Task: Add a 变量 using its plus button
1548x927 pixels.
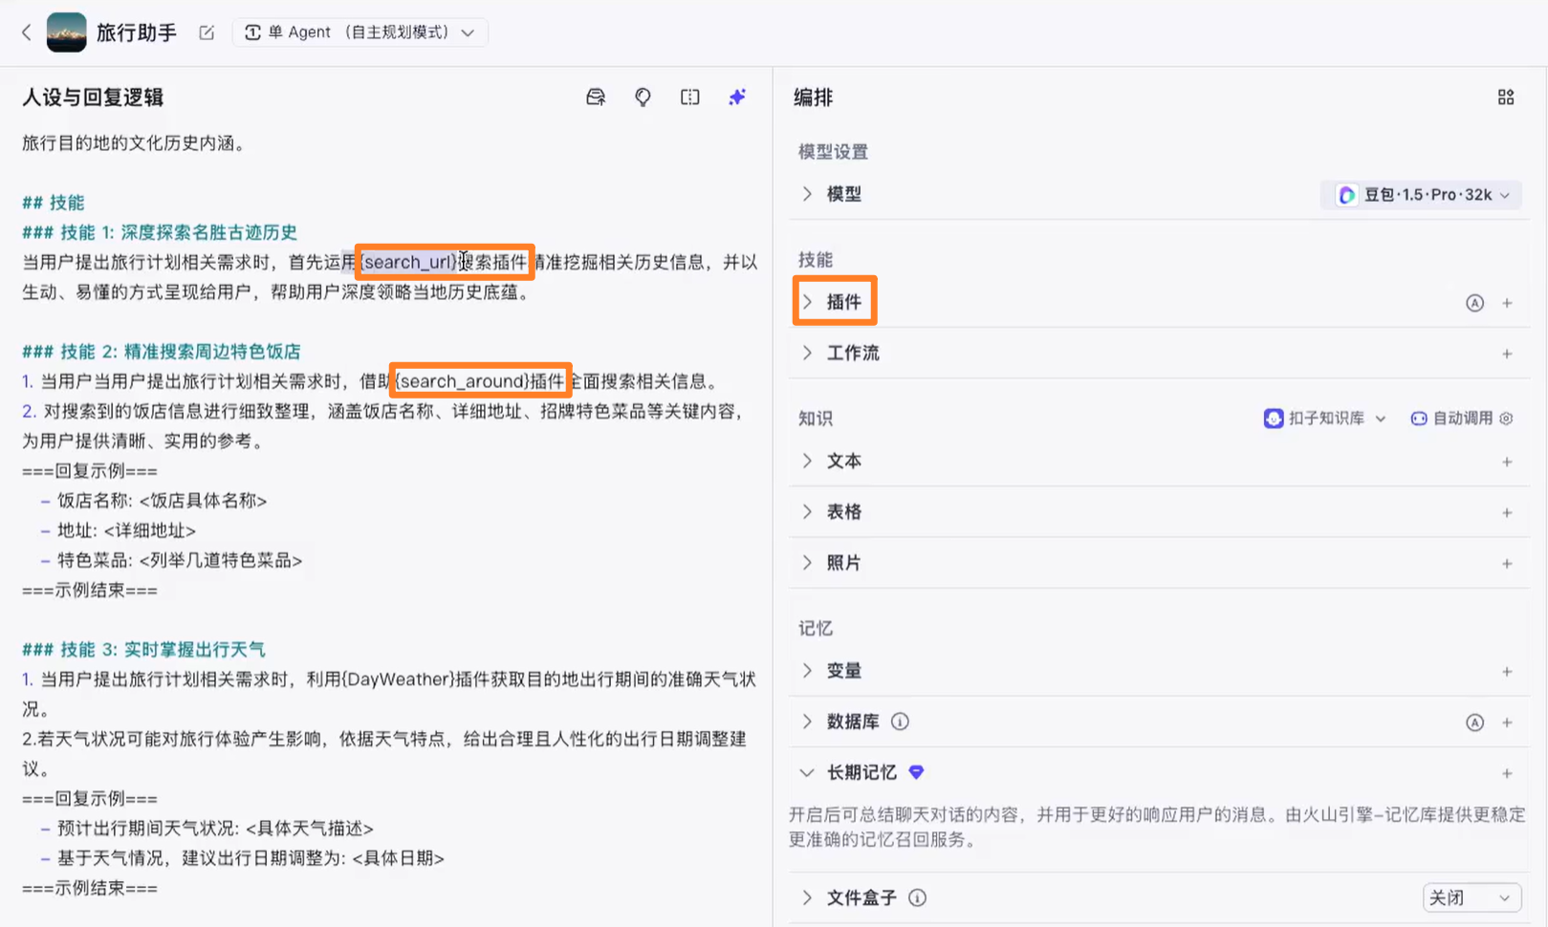Action: [1507, 670]
